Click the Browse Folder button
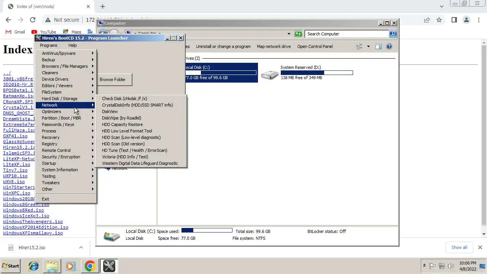 coord(113,80)
